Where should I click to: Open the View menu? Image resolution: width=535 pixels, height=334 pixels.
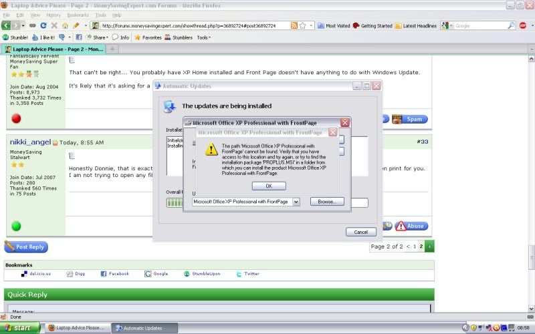[35, 15]
